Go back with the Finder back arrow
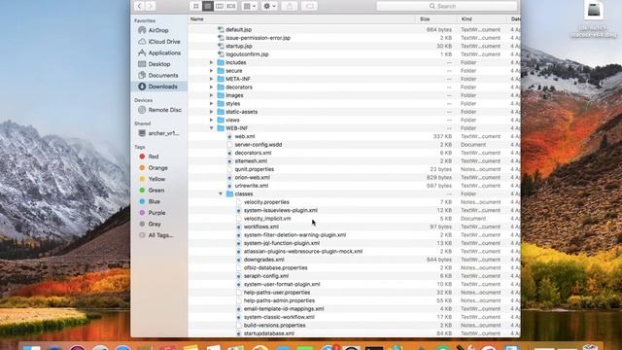The height and width of the screenshot is (350, 622). 139,6
